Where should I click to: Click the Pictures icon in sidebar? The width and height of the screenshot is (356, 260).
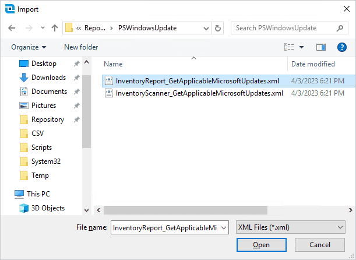[24, 106]
